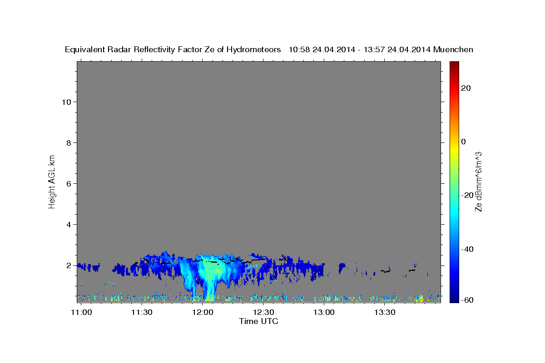Click the dark blue bottom of the colorbar

(x=454, y=299)
